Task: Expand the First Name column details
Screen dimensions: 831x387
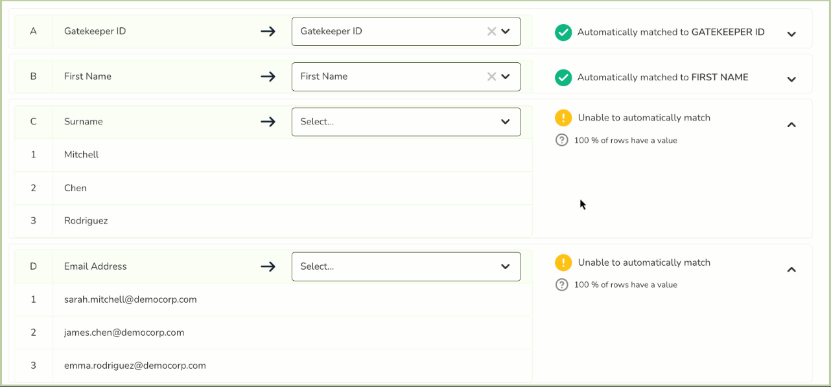Action: pyautogui.click(x=791, y=80)
